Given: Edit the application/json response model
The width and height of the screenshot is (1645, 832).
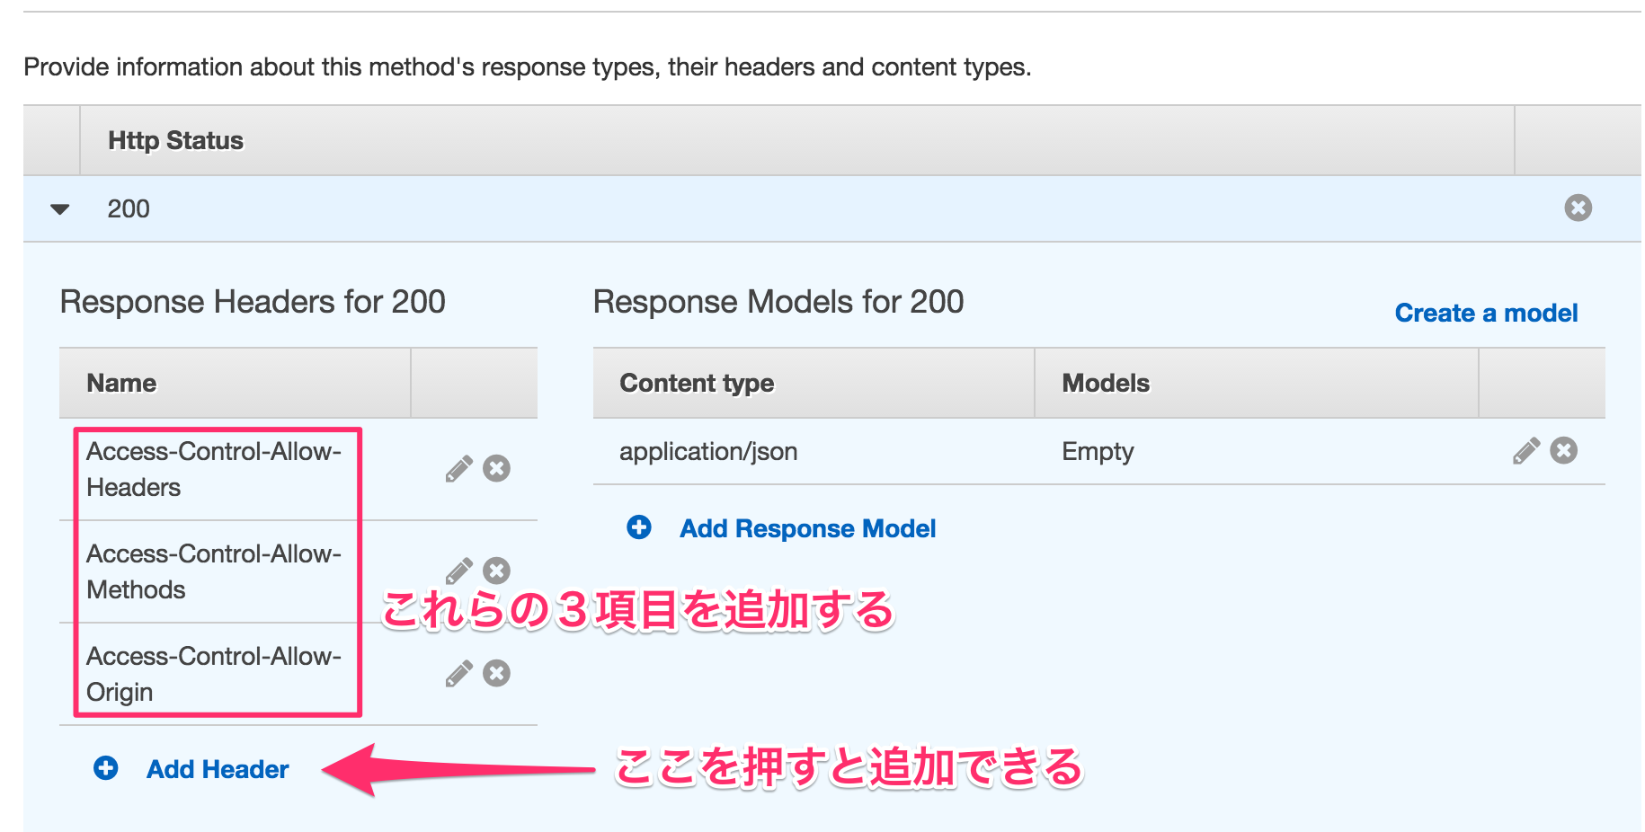Looking at the screenshot, I should 1526,451.
